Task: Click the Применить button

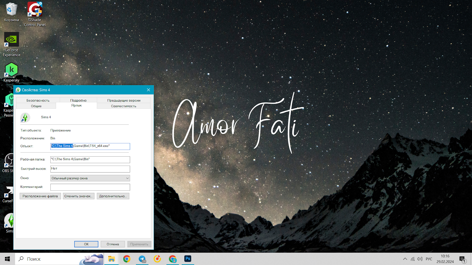Action: coord(139,244)
